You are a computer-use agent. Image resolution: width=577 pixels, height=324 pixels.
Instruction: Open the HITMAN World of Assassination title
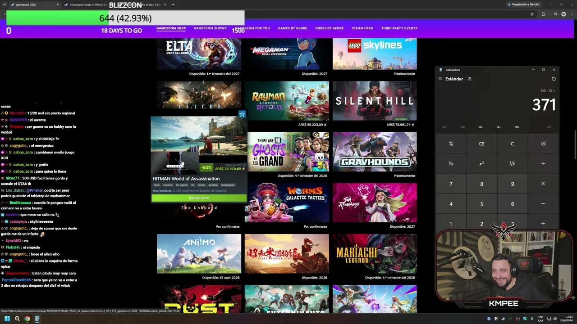[x=186, y=179]
